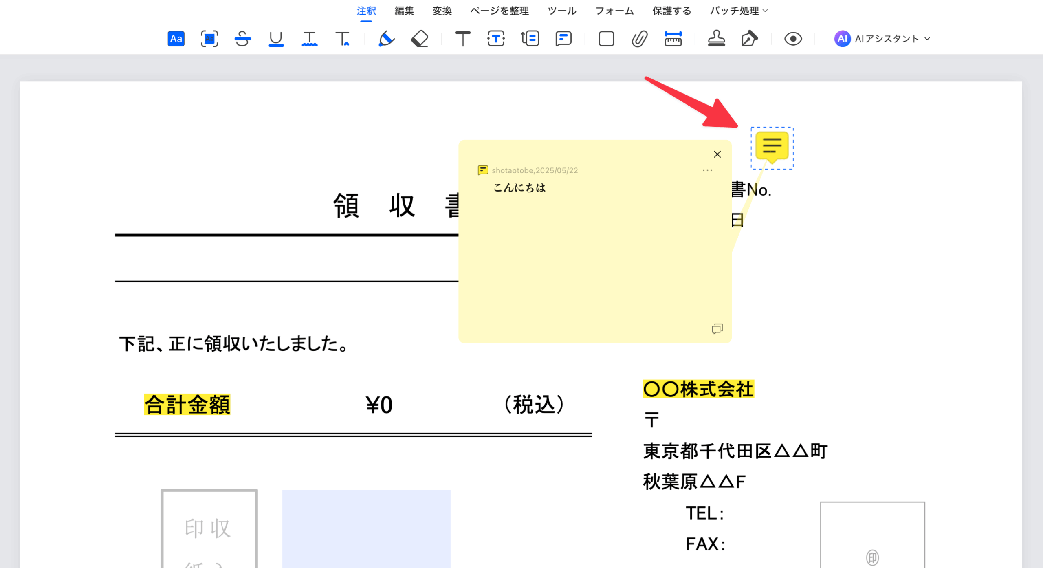
Task: Click the reply icon in note footer
Action: tap(717, 328)
